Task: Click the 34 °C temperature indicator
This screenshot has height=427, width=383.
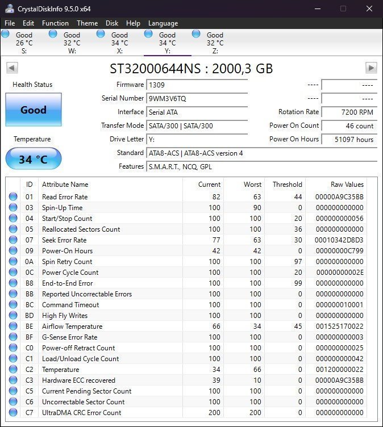Action: point(34,159)
